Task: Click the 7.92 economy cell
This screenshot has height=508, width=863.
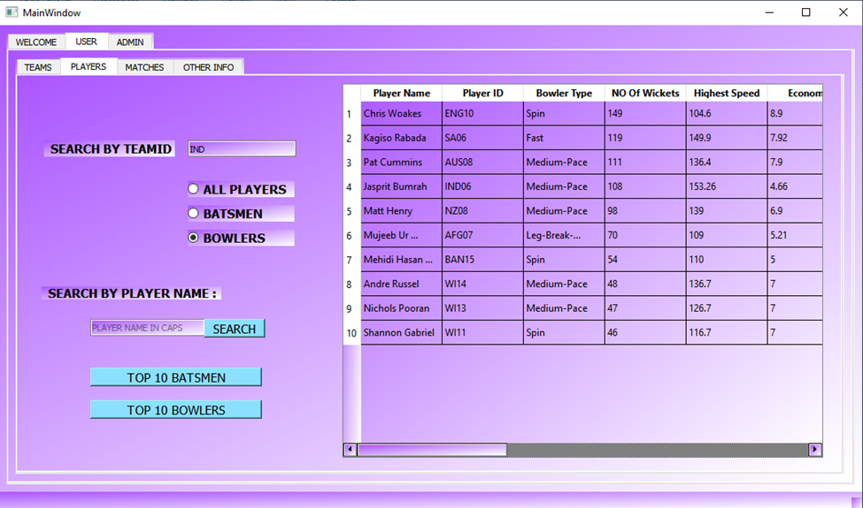Action: click(796, 138)
